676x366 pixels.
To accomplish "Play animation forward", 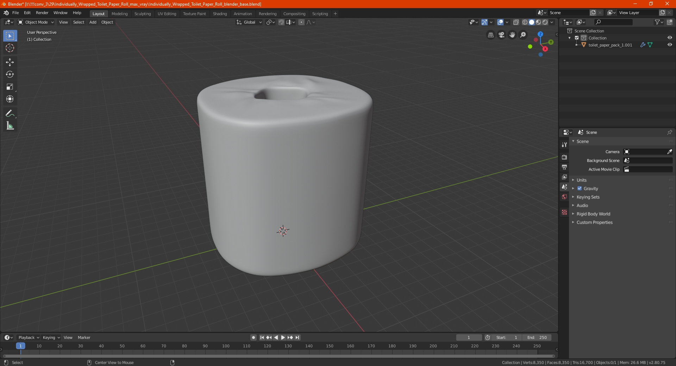I will [283, 337].
